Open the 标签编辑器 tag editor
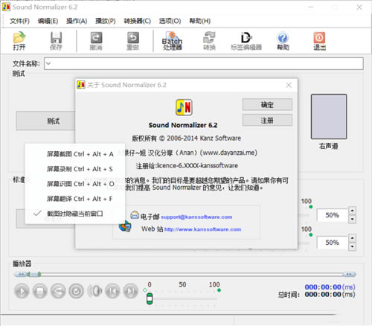This screenshot has height=326, width=372. point(246,41)
